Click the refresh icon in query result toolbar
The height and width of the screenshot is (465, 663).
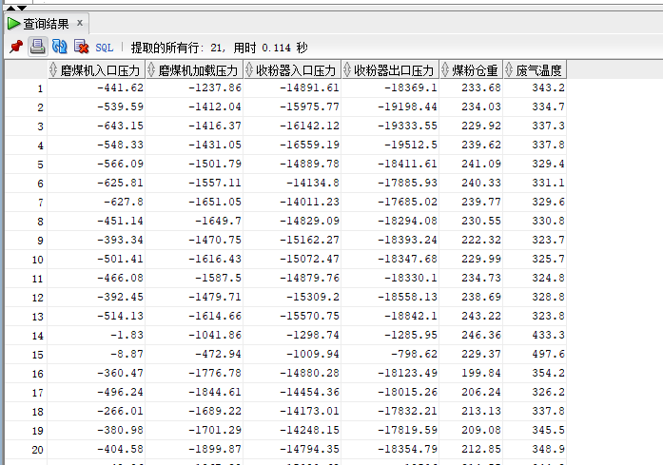pyautogui.click(x=59, y=47)
